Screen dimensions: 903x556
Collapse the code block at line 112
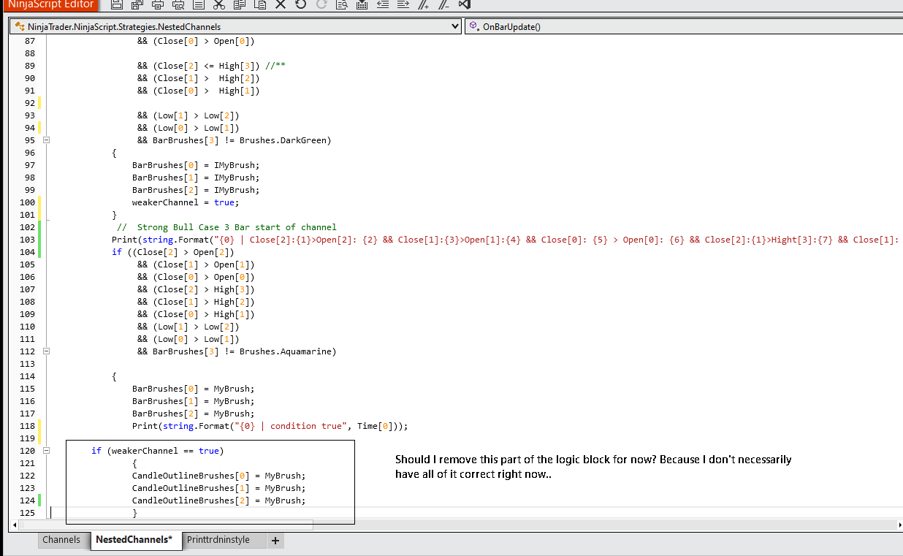[47, 351]
